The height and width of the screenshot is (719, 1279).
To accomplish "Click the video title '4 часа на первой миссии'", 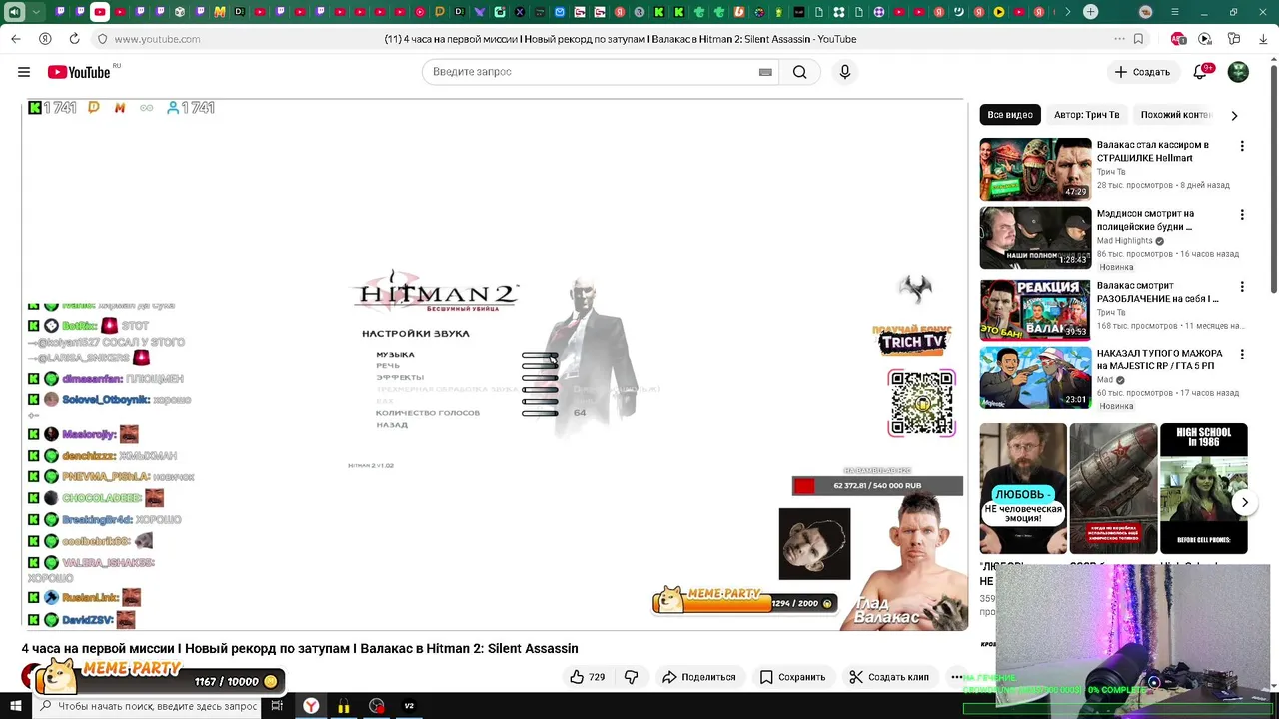I will tap(300, 649).
